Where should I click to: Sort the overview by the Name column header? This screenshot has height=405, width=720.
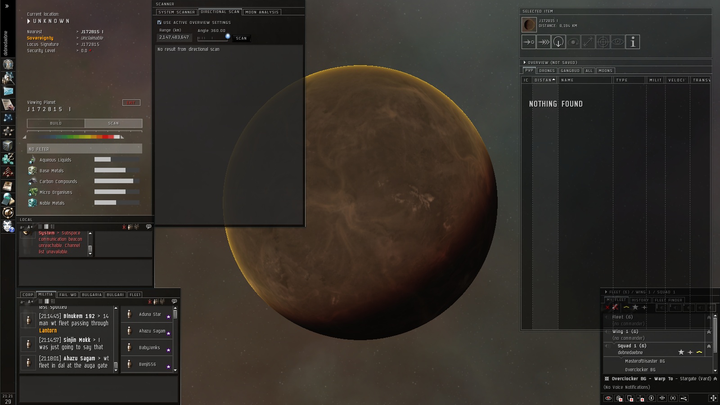[x=585, y=80]
